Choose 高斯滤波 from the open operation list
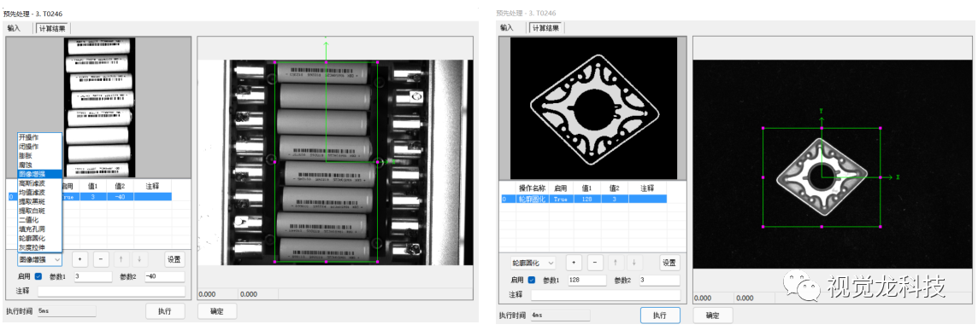The height and width of the screenshot is (330, 978). point(32,183)
